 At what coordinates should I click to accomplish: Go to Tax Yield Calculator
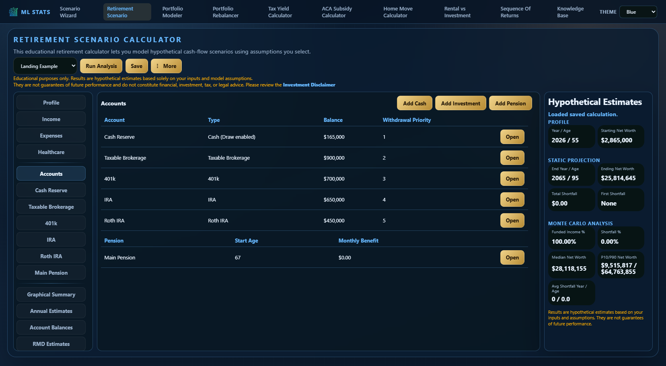[x=280, y=12]
